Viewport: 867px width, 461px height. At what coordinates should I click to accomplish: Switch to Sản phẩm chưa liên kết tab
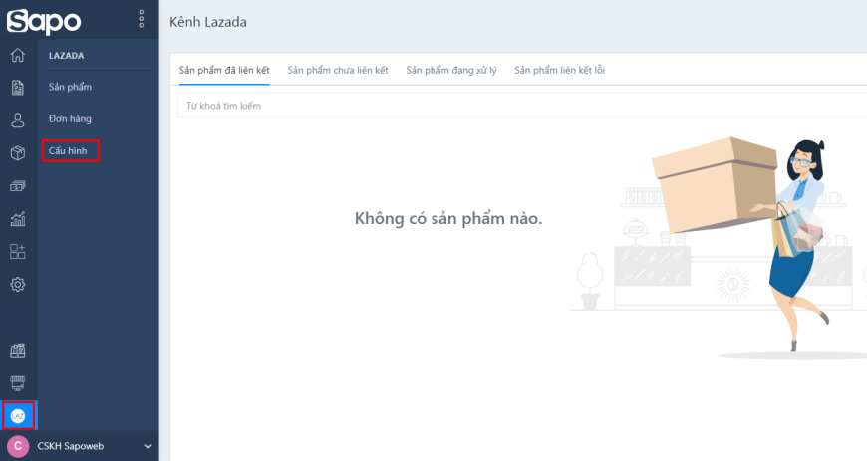coord(338,71)
